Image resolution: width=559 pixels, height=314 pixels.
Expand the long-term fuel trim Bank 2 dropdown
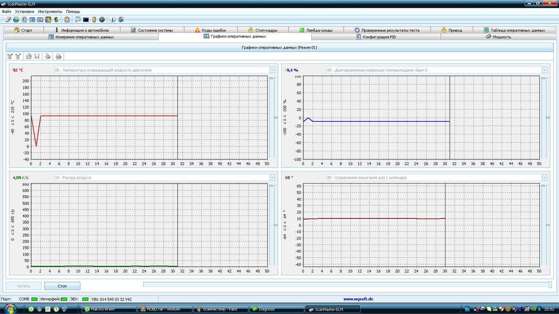pyautogui.click(x=544, y=70)
